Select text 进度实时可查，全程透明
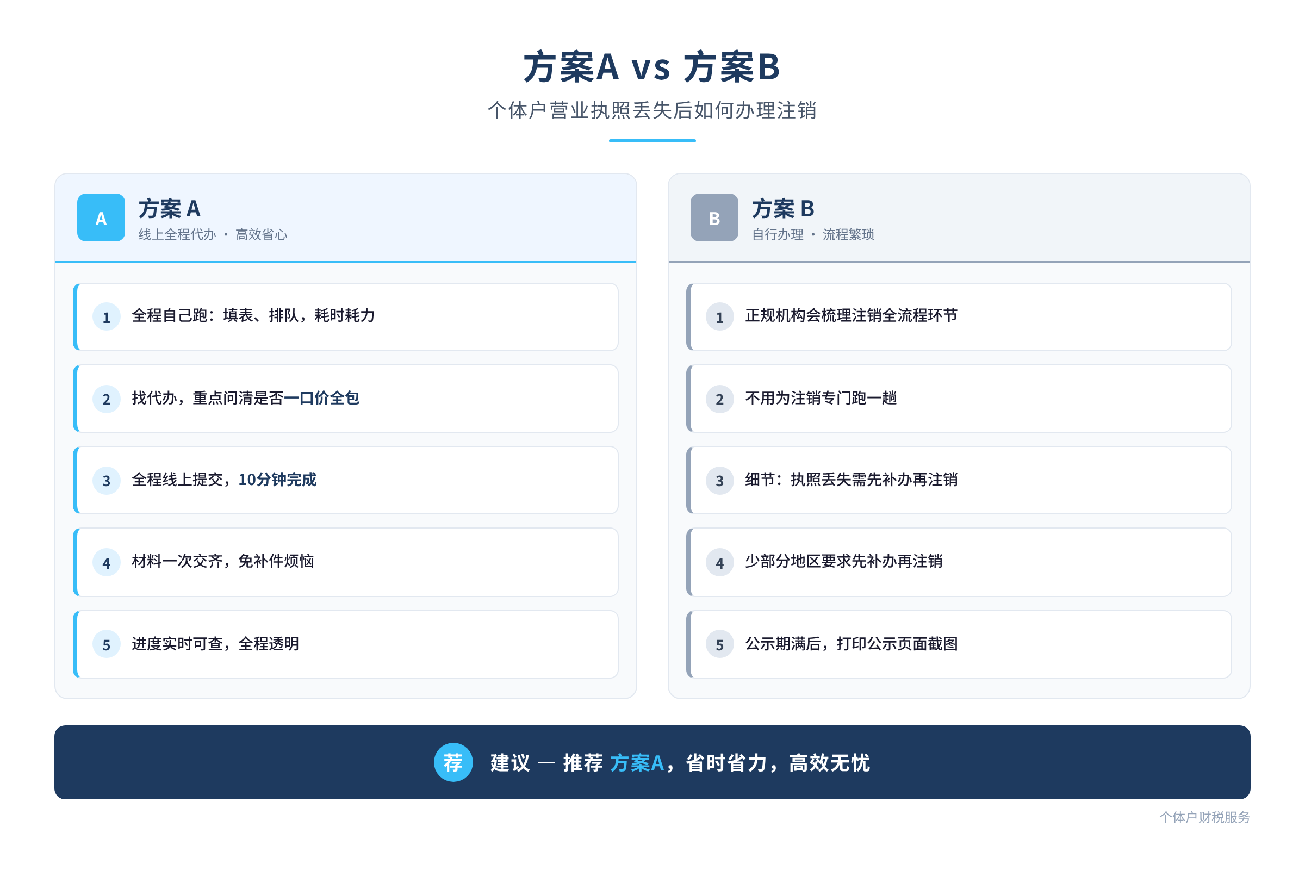 pos(215,644)
